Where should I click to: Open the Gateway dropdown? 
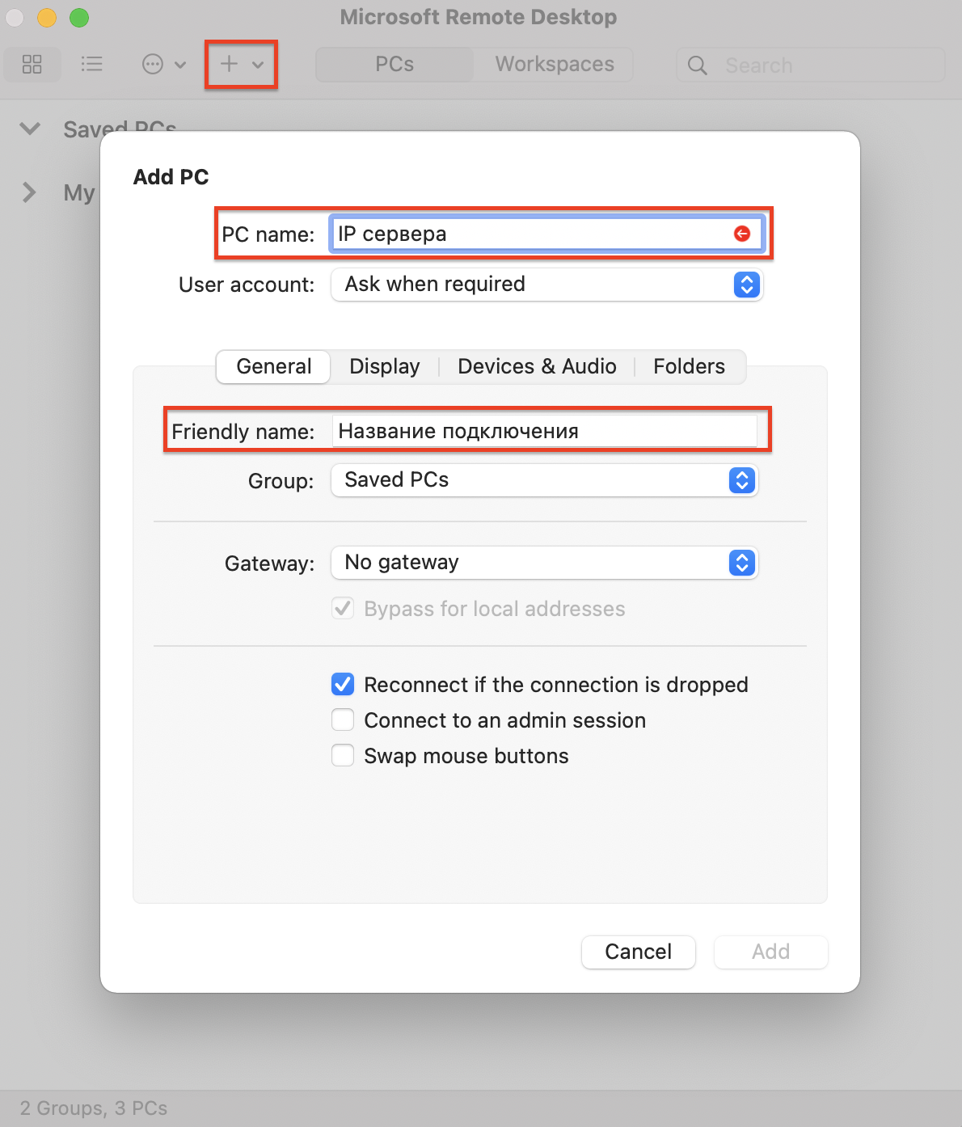click(545, 563)
